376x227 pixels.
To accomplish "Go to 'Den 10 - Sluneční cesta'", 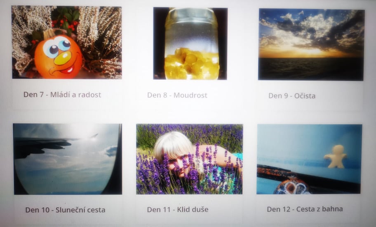I will coord(65,210).
